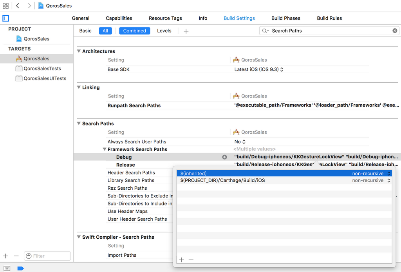The height and width of the screenshot is (272, 401).
Task: Select $(PROJECT_DIR)/Carthage/Build/iOS path row
Action: pos(284,180)
